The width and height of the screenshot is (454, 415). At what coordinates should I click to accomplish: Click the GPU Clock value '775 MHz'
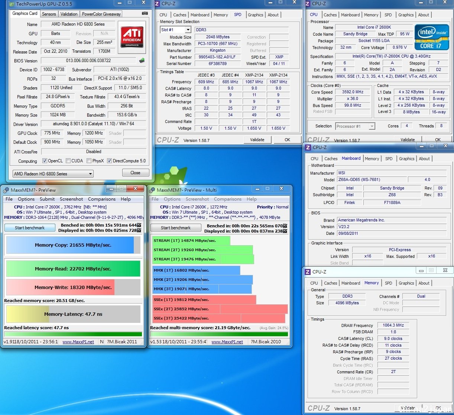tap(52, 133)
